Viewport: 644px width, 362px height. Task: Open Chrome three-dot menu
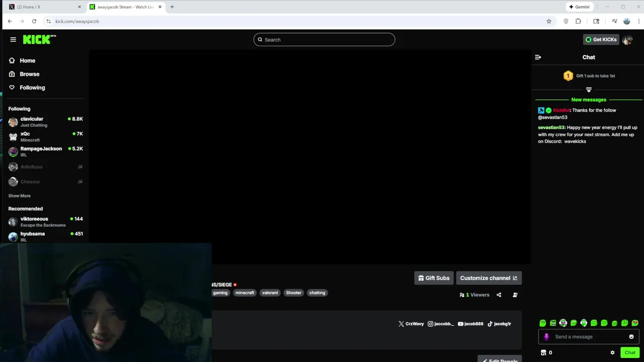tap(639, 21)
